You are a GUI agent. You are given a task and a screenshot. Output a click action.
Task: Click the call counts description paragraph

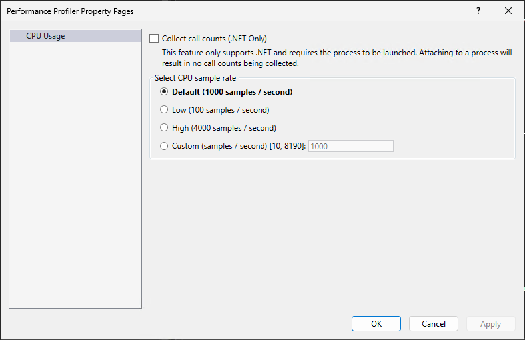point(336,58)
